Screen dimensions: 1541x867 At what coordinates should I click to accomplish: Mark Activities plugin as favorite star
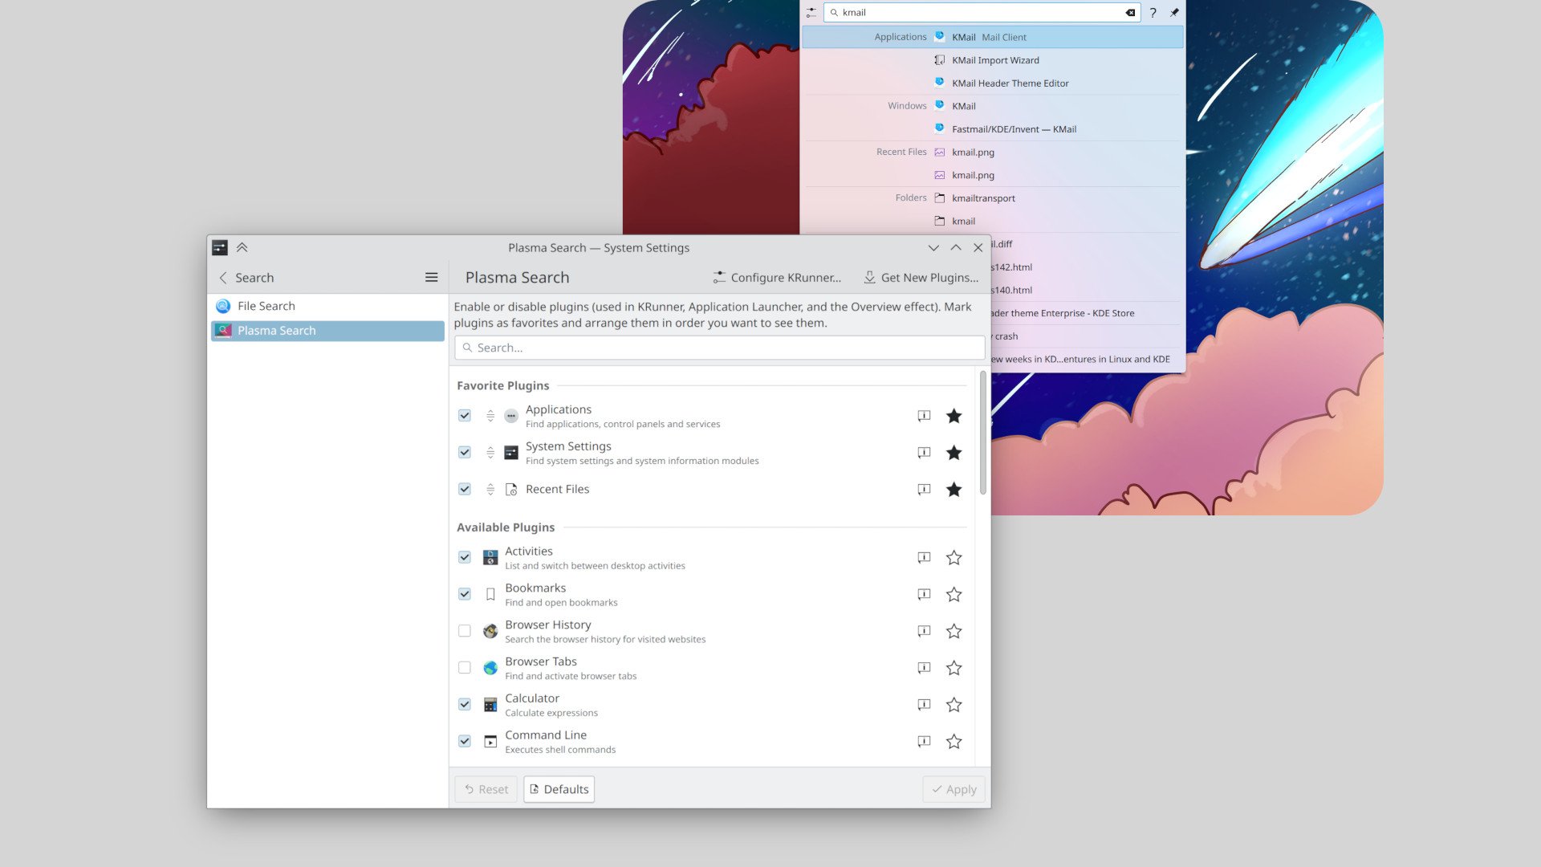click(x=953, y=558)
